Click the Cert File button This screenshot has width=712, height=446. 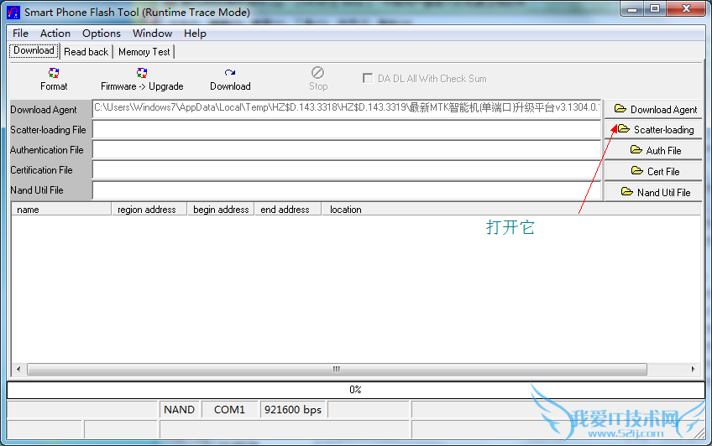(x=654, y=171)
